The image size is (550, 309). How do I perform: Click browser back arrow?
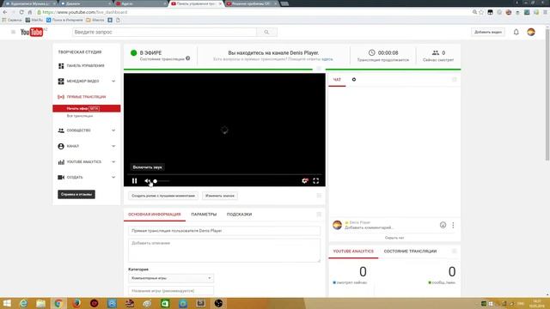coord(5,12)
